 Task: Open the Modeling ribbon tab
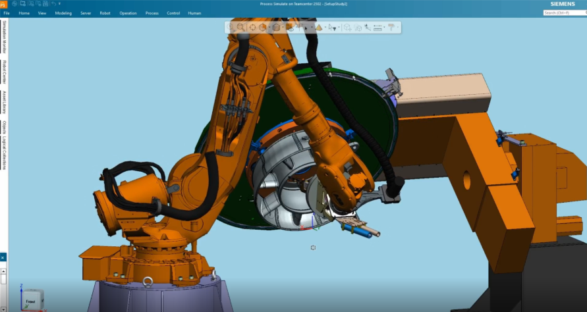pos(63,13)
